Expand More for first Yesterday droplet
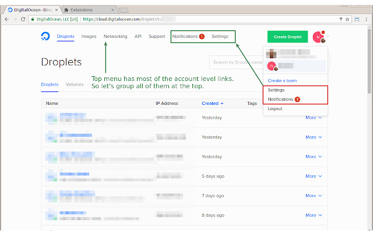 (314, 118)
